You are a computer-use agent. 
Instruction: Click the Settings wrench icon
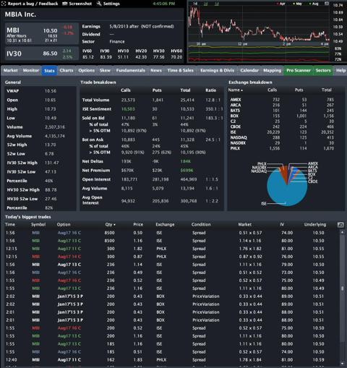tap(99, 4)
